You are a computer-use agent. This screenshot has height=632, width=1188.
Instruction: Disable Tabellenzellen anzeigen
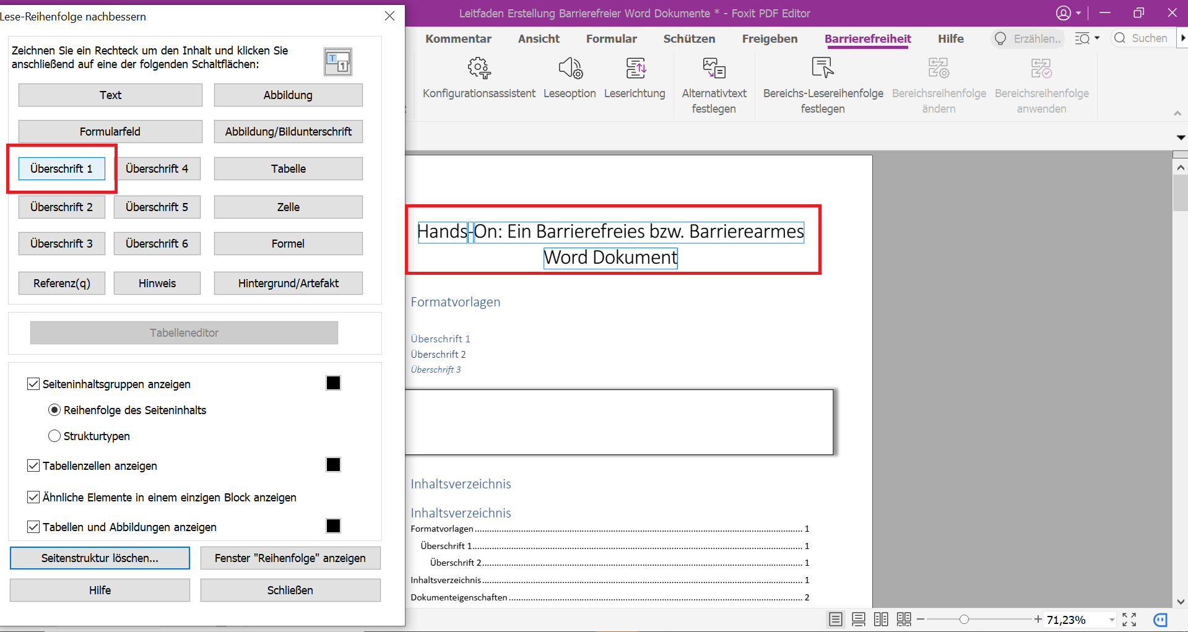[x=33, y=465]
